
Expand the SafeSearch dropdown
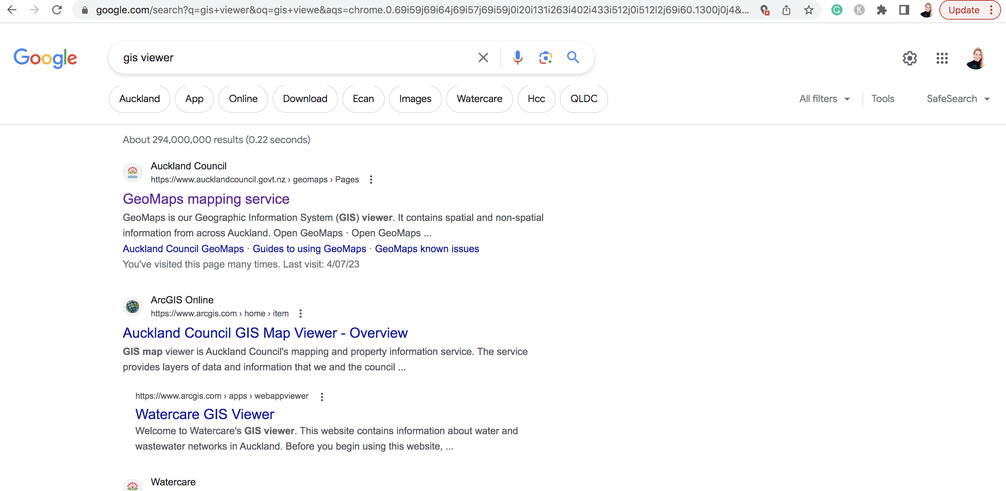click(x=958, y=99)
